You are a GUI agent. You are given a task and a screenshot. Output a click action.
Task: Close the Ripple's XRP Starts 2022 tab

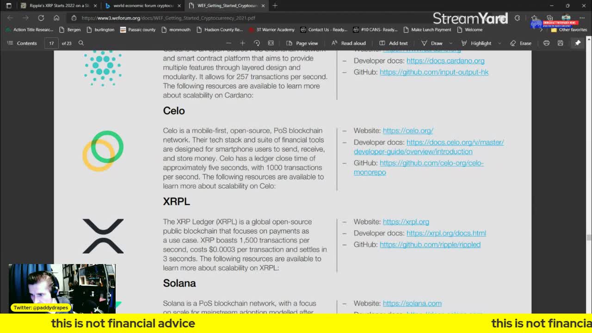tap(95, 6)
